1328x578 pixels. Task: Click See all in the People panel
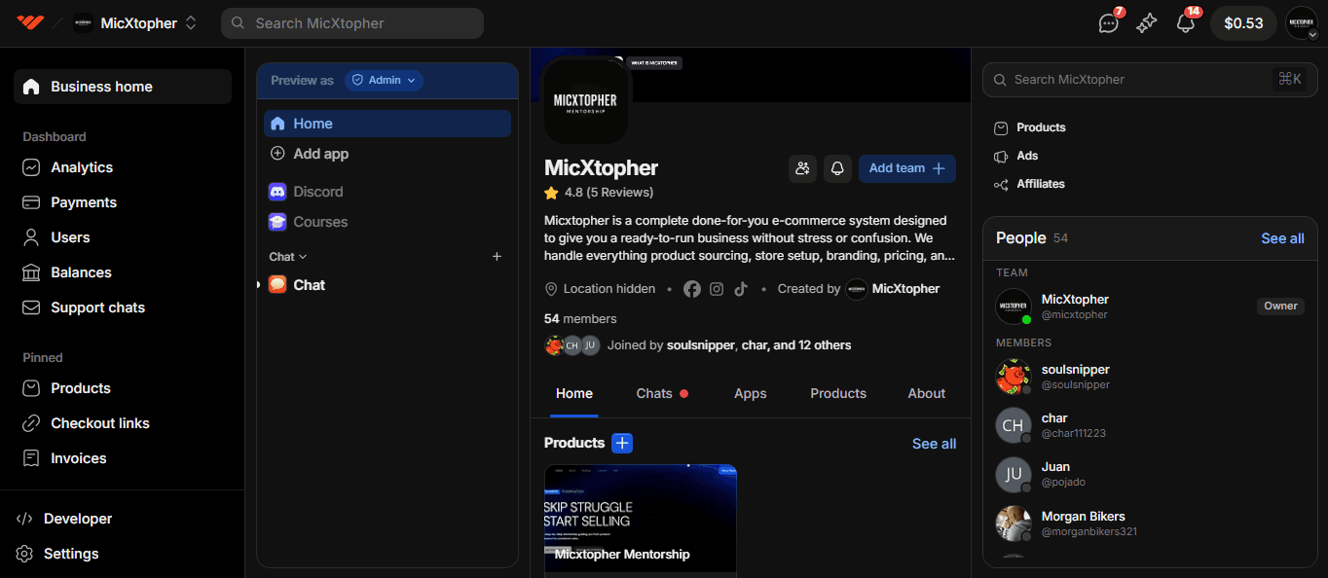click(x=1282, y=238)
